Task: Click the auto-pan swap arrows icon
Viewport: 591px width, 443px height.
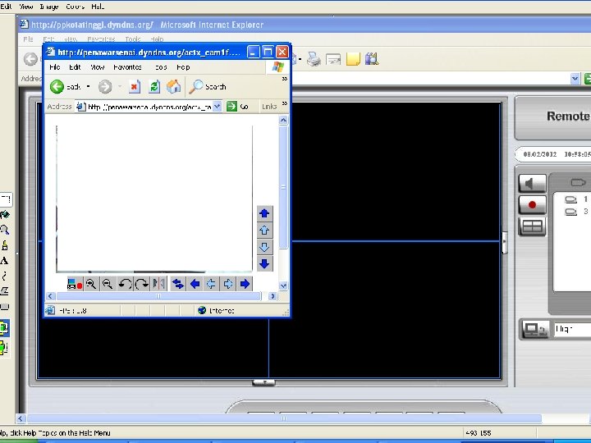Action: click(177, 284)
